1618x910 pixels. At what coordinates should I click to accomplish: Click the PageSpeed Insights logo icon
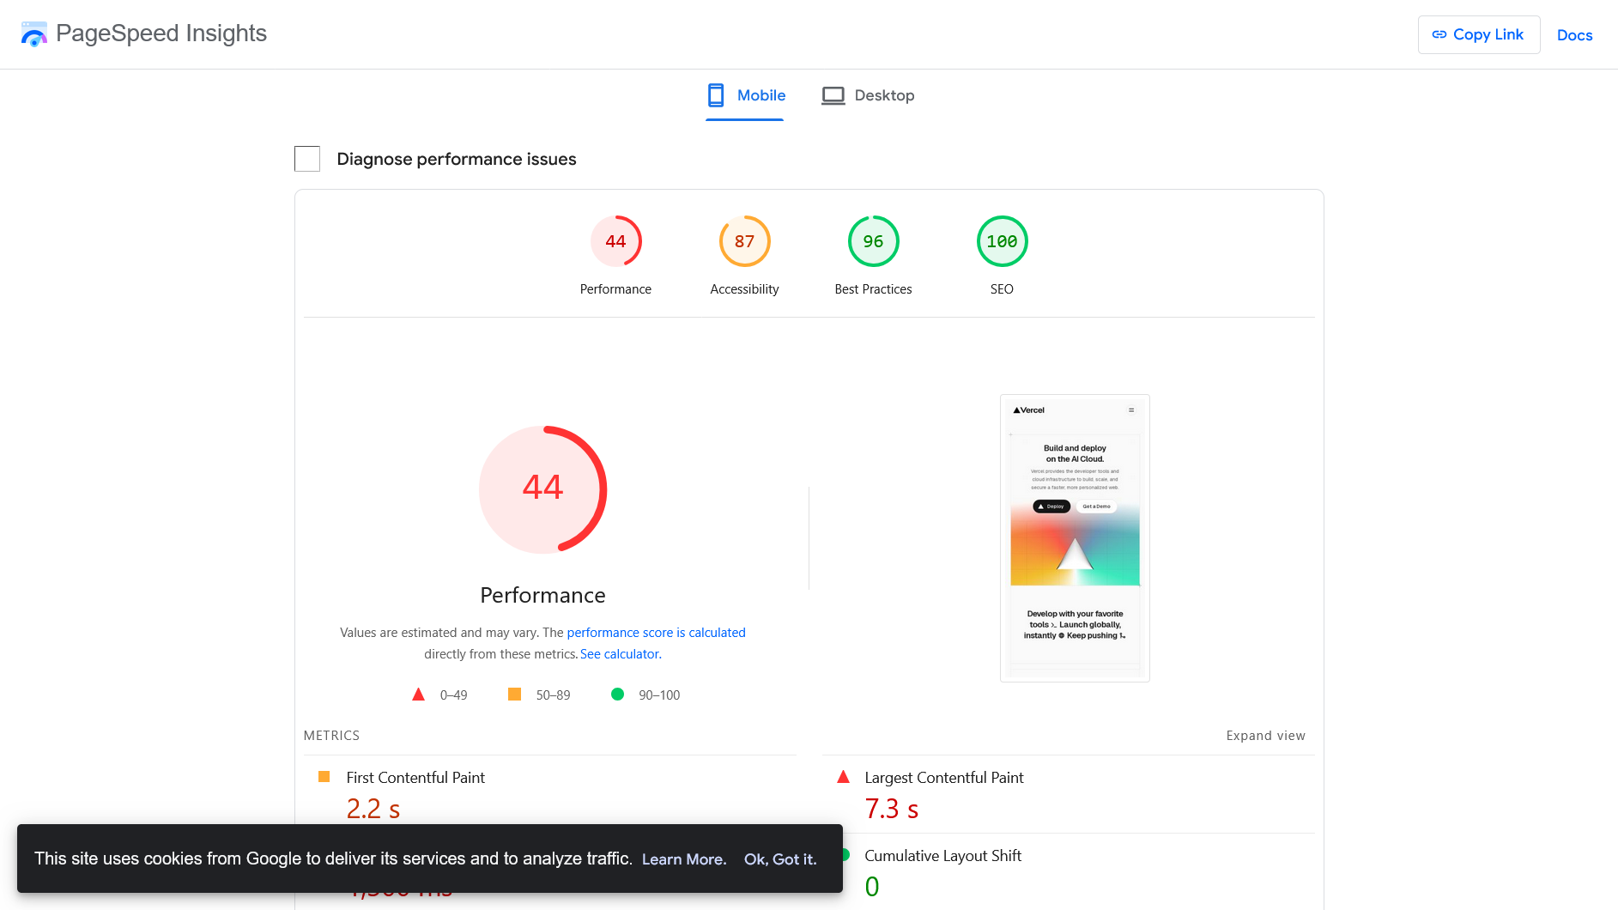tap(34, 34)
